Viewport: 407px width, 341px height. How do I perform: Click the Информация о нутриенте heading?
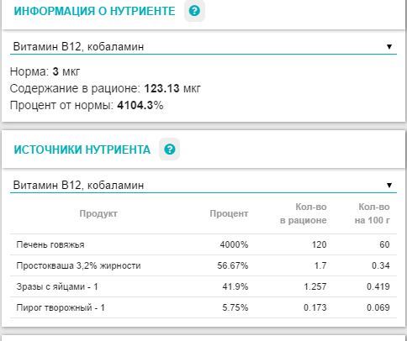94,11
